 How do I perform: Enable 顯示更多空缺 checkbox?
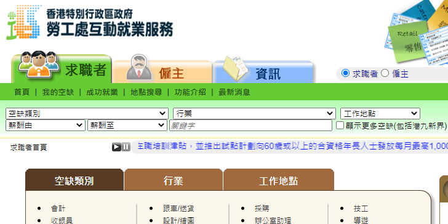(340, 125)
